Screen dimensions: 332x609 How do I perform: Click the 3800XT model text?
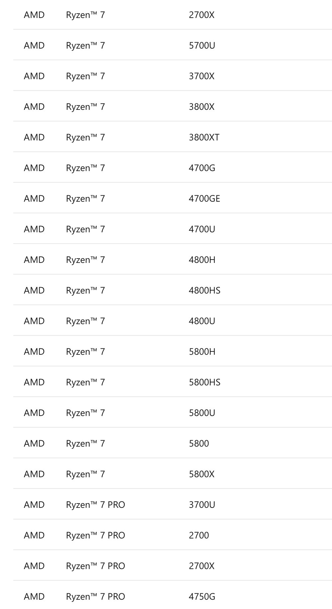[204, 137]
